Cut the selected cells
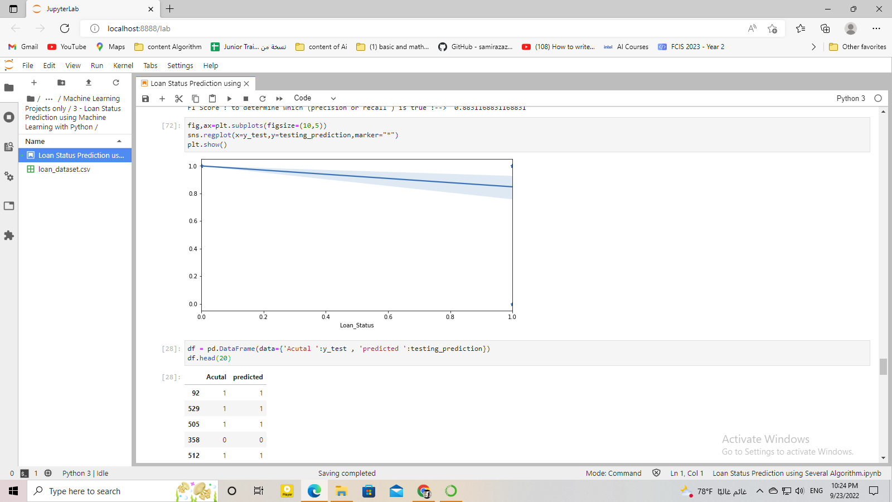 coord(178,98)
